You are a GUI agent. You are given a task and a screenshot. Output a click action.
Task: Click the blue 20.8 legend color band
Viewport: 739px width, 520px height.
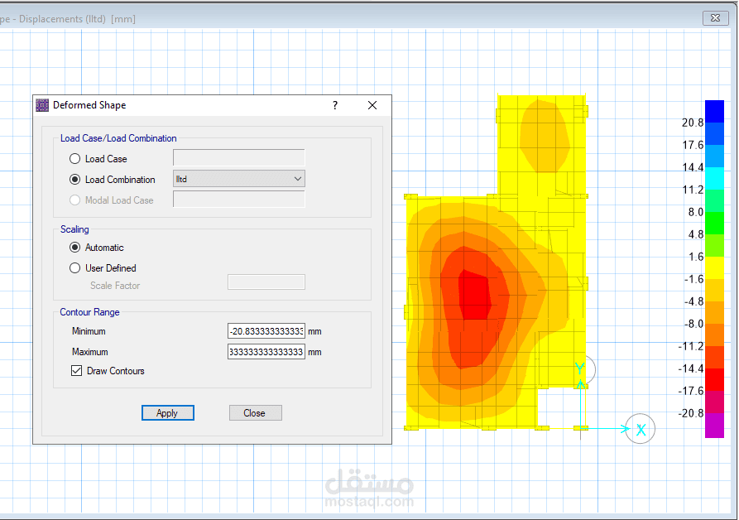(714, 111)
